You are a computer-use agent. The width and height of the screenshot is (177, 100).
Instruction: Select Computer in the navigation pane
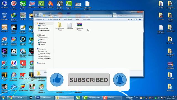(42, 49)
